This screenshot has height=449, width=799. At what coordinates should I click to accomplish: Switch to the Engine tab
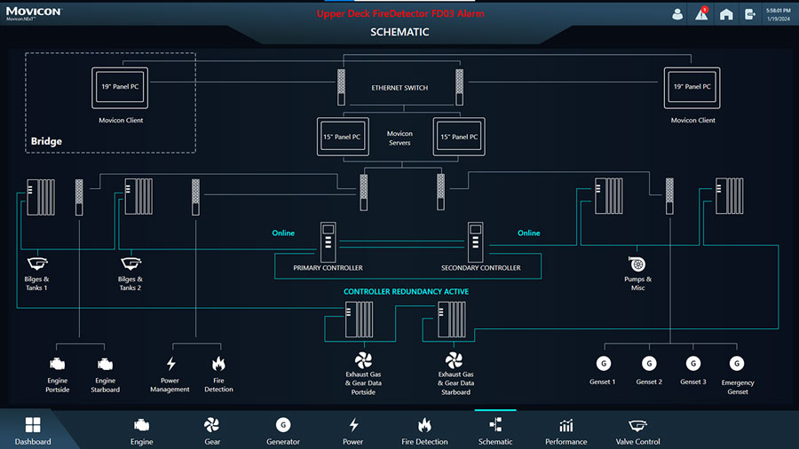coord(142,431)
